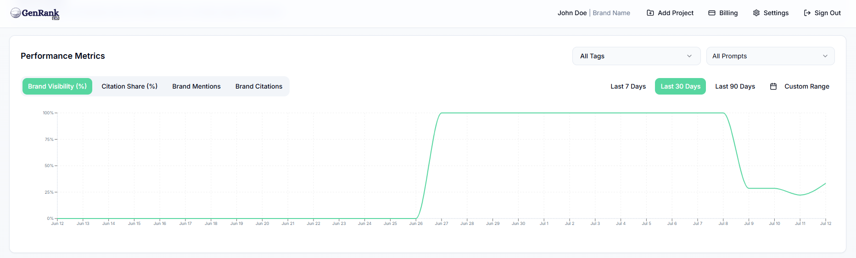Screen dimensions: 856x258
Task: Click the Jun 26 x-axis label
Action: pyautogui.click(x=416, y=224)
